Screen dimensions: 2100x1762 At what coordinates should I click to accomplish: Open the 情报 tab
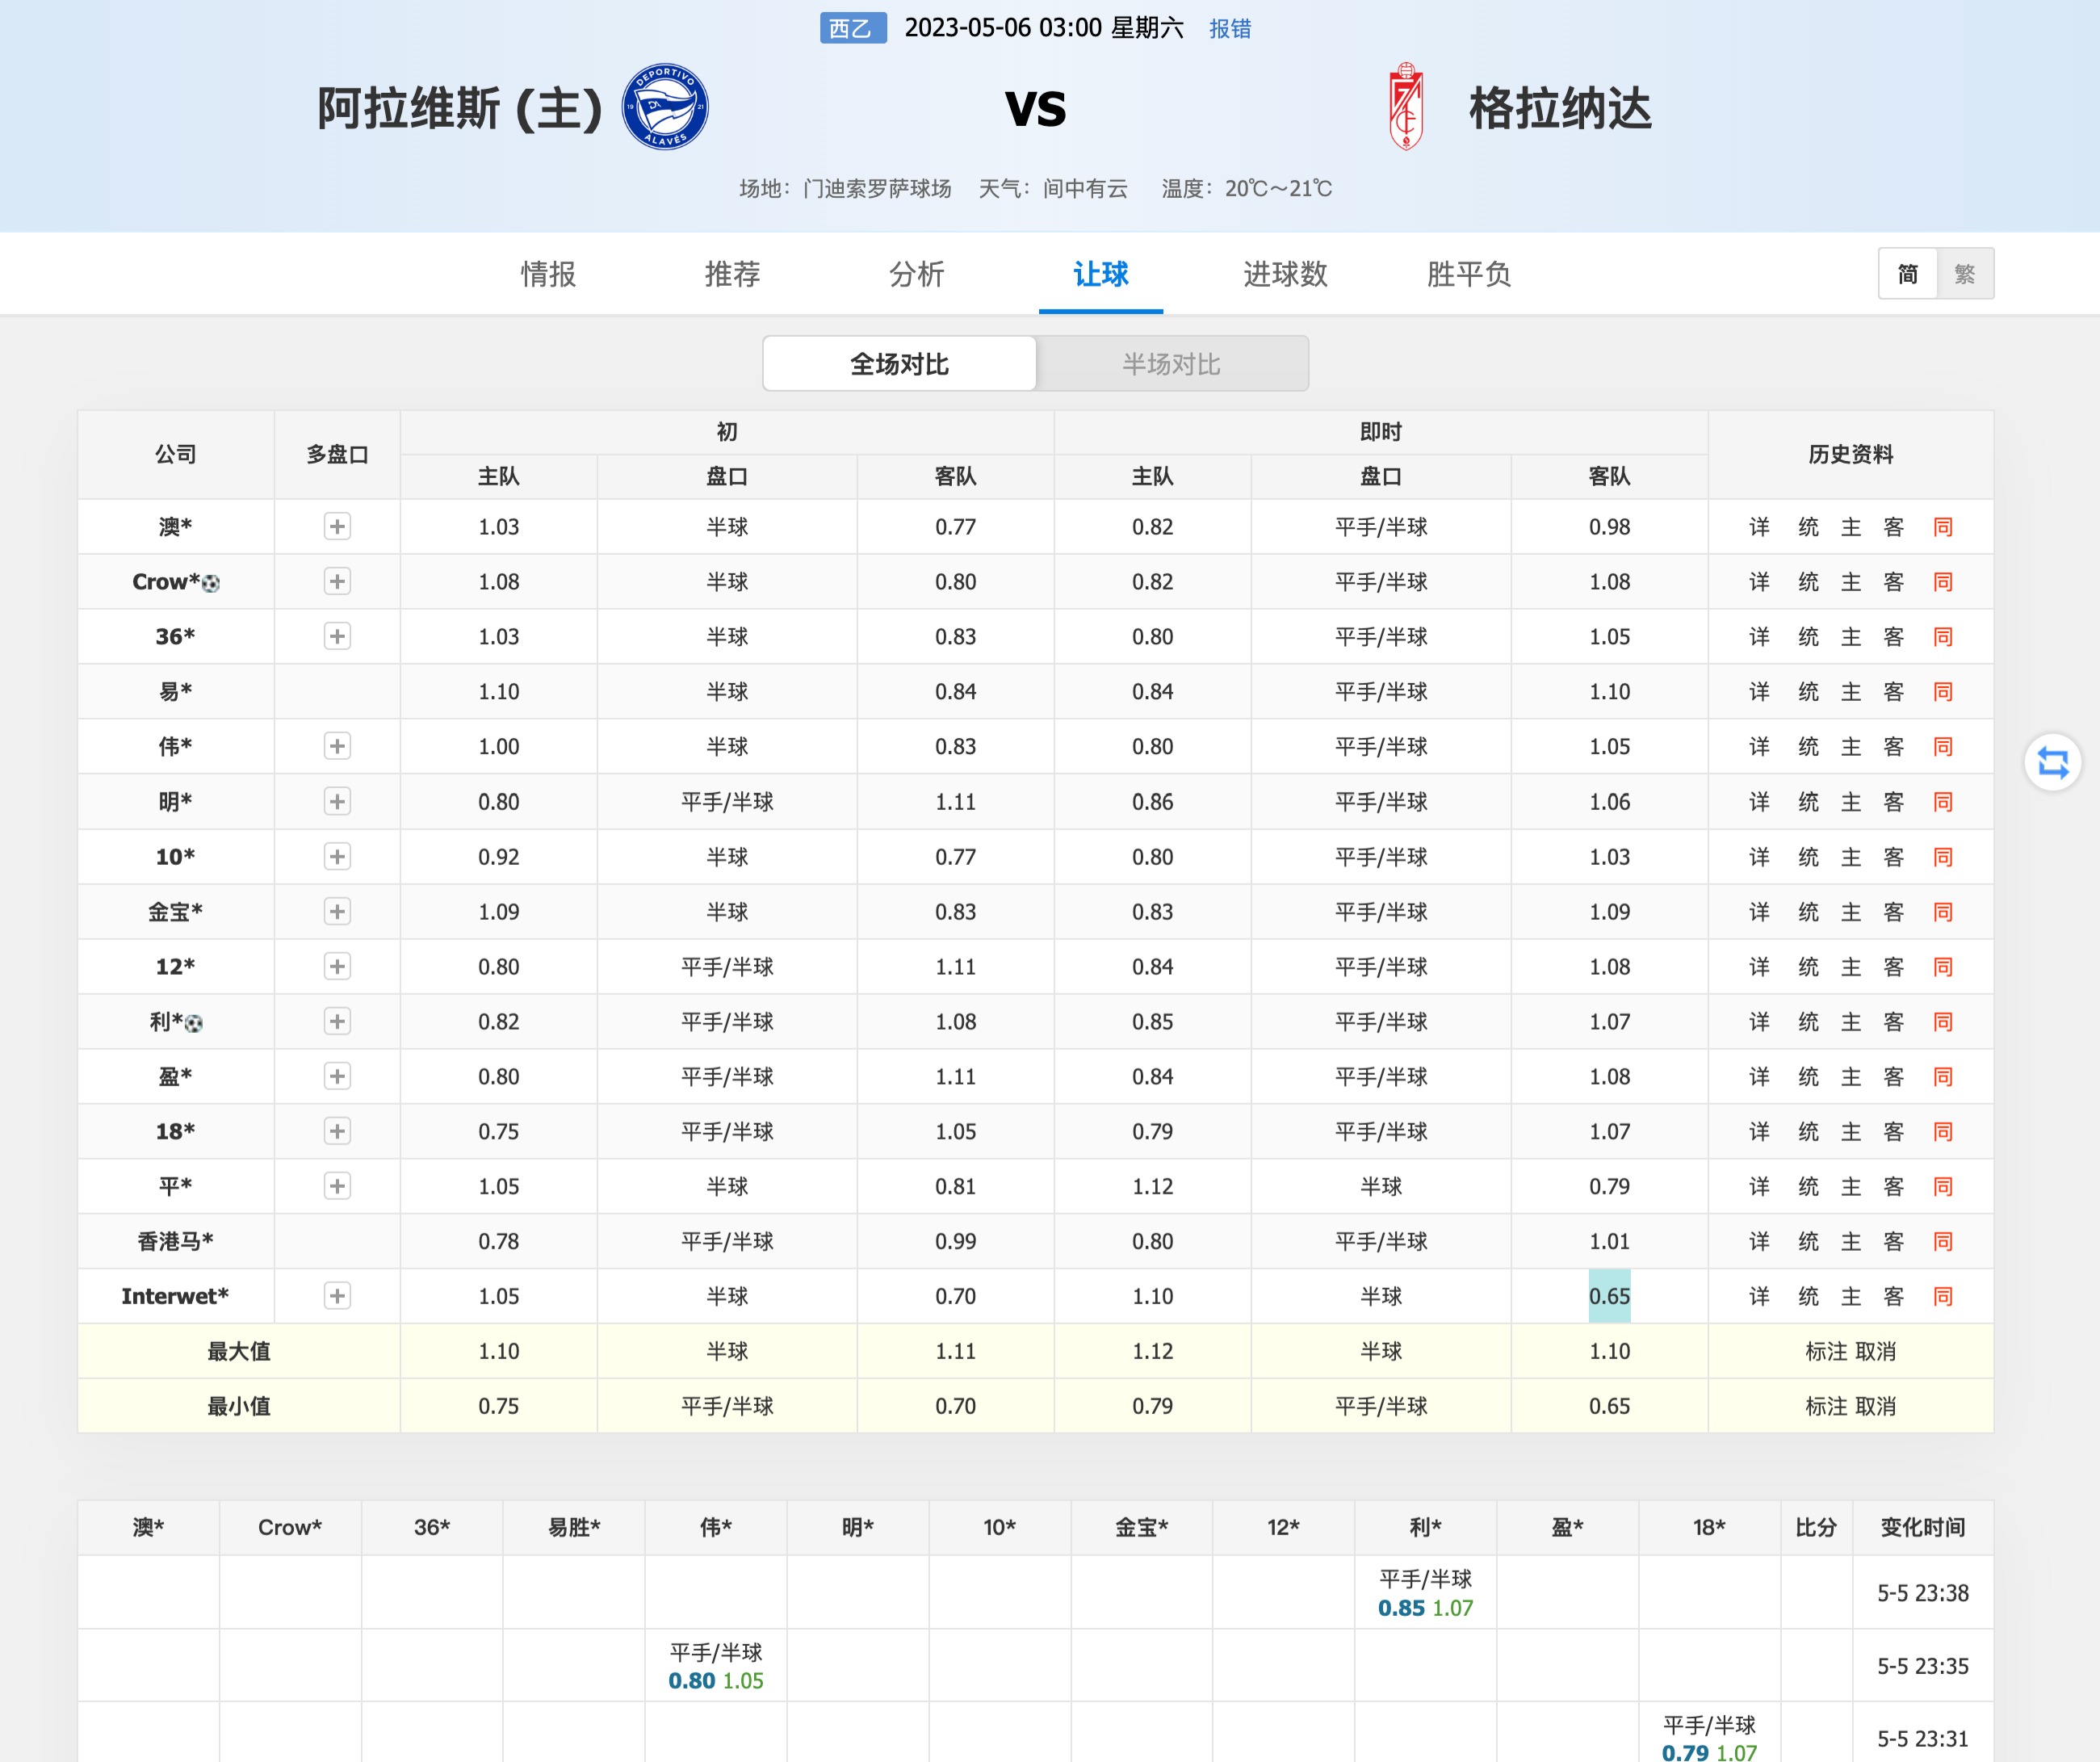tap(548, 274)
